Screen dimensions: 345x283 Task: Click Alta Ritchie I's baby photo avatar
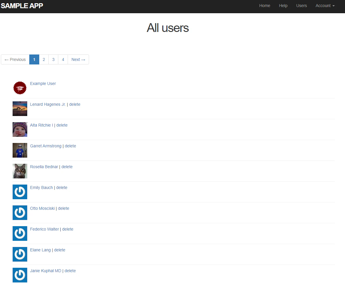[20, 129]
